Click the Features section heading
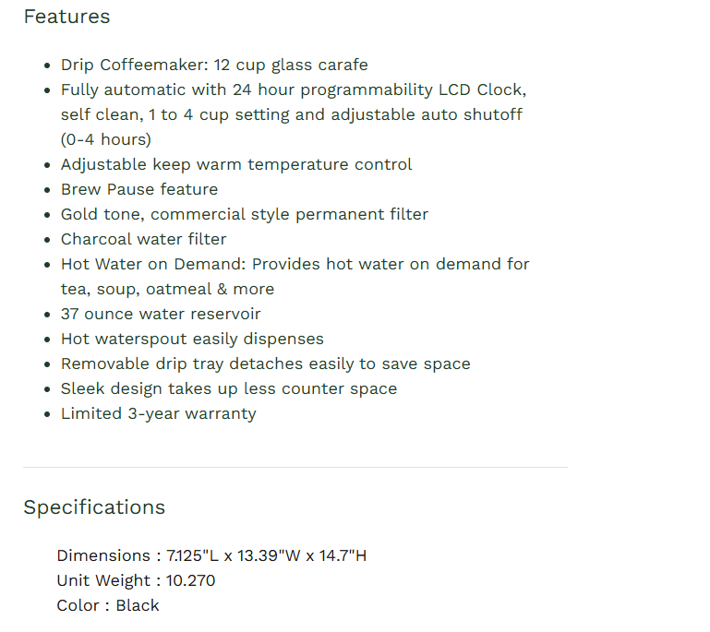710x632 pixels. 66,17
